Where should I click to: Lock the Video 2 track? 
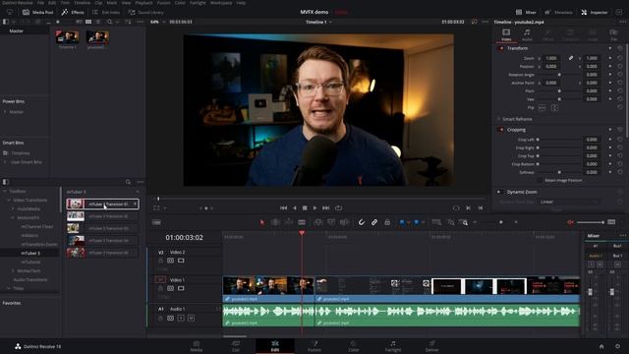tap(161, 261)
